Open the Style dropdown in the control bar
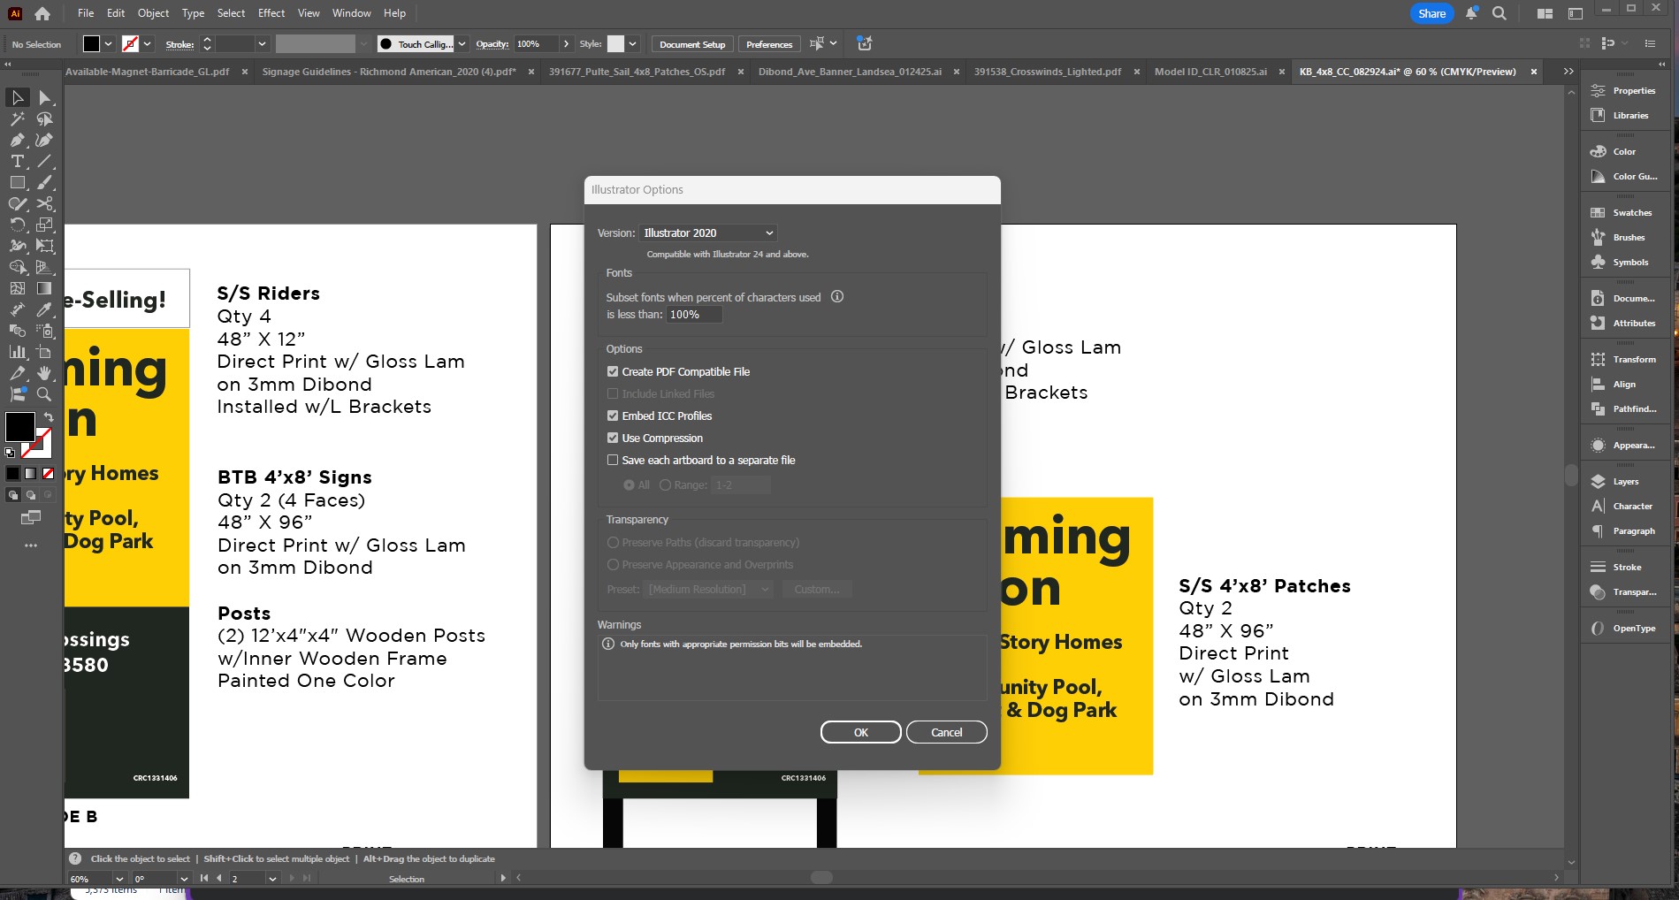 (632, 43)
